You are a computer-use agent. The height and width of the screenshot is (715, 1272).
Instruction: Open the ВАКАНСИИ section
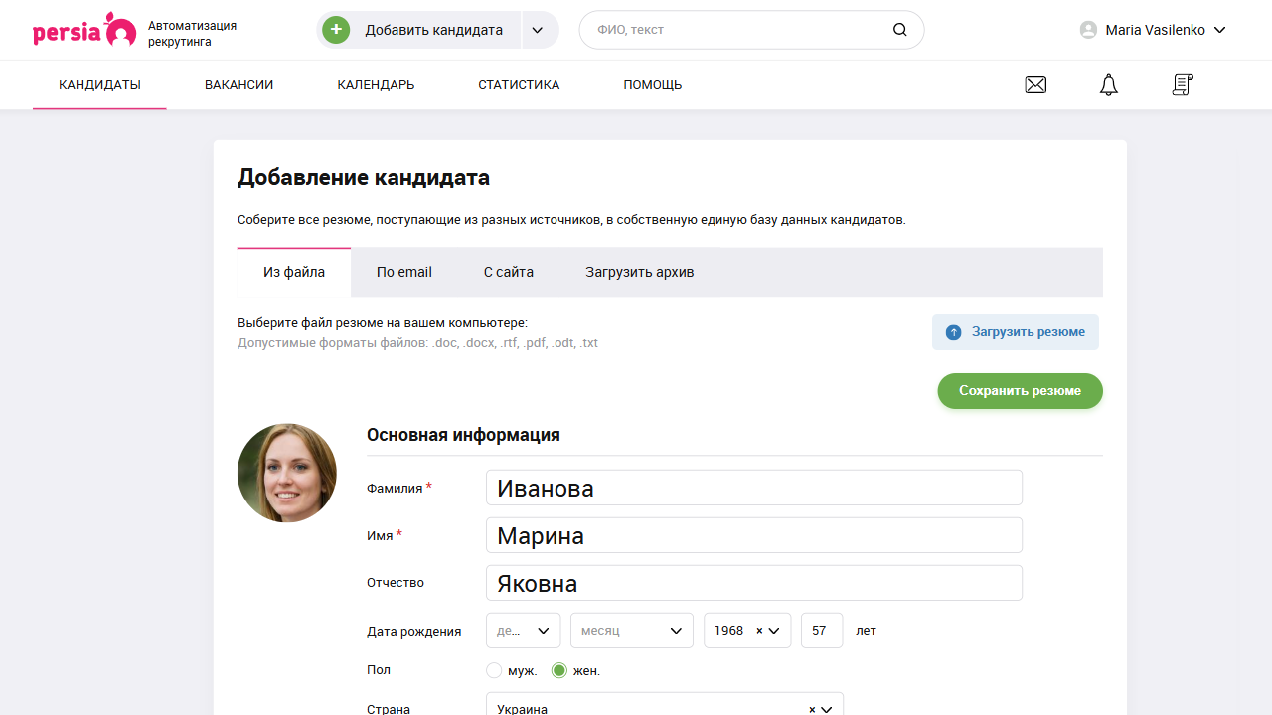click(x=238, y=84)
